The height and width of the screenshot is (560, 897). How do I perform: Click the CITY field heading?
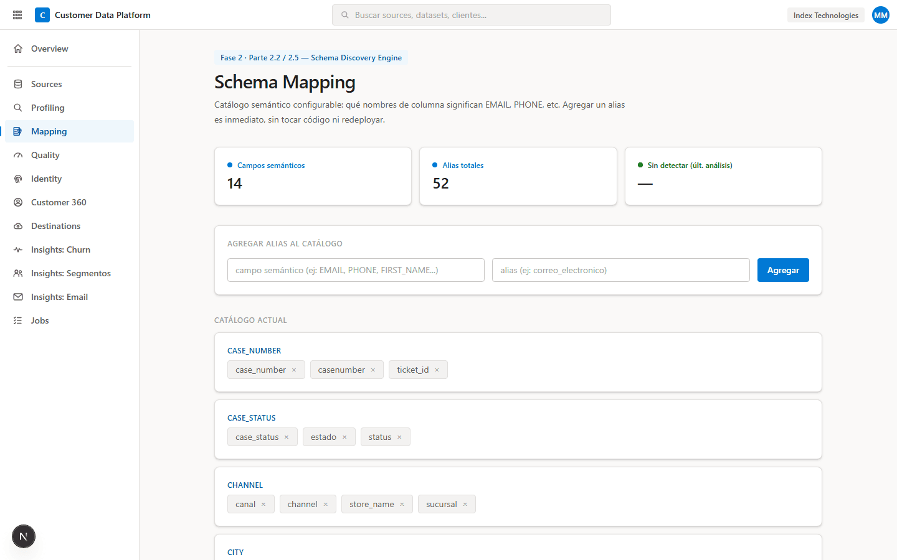point(235,553)
